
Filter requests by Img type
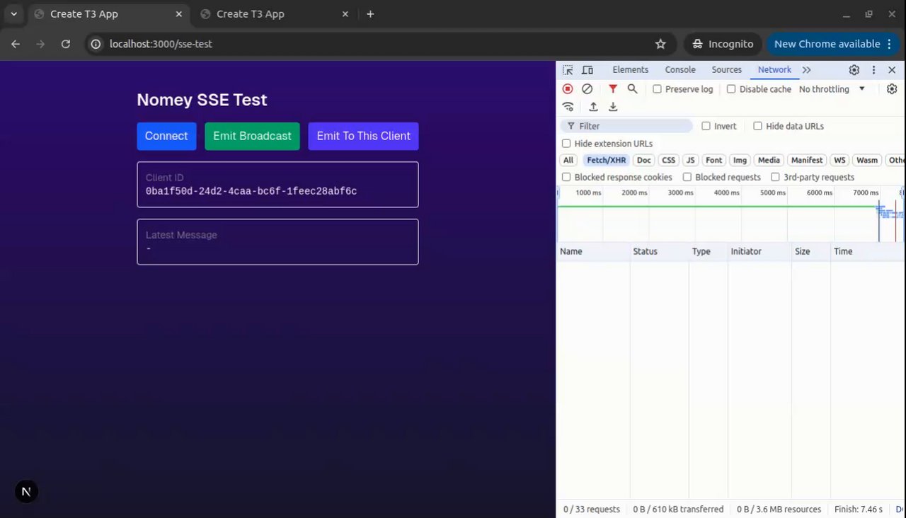click(740, 161)
